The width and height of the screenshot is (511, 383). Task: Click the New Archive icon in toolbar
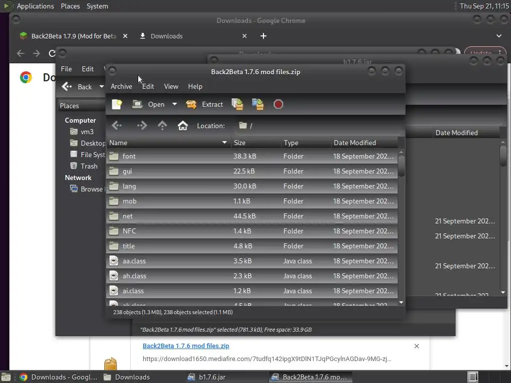[x=117, y=104]
